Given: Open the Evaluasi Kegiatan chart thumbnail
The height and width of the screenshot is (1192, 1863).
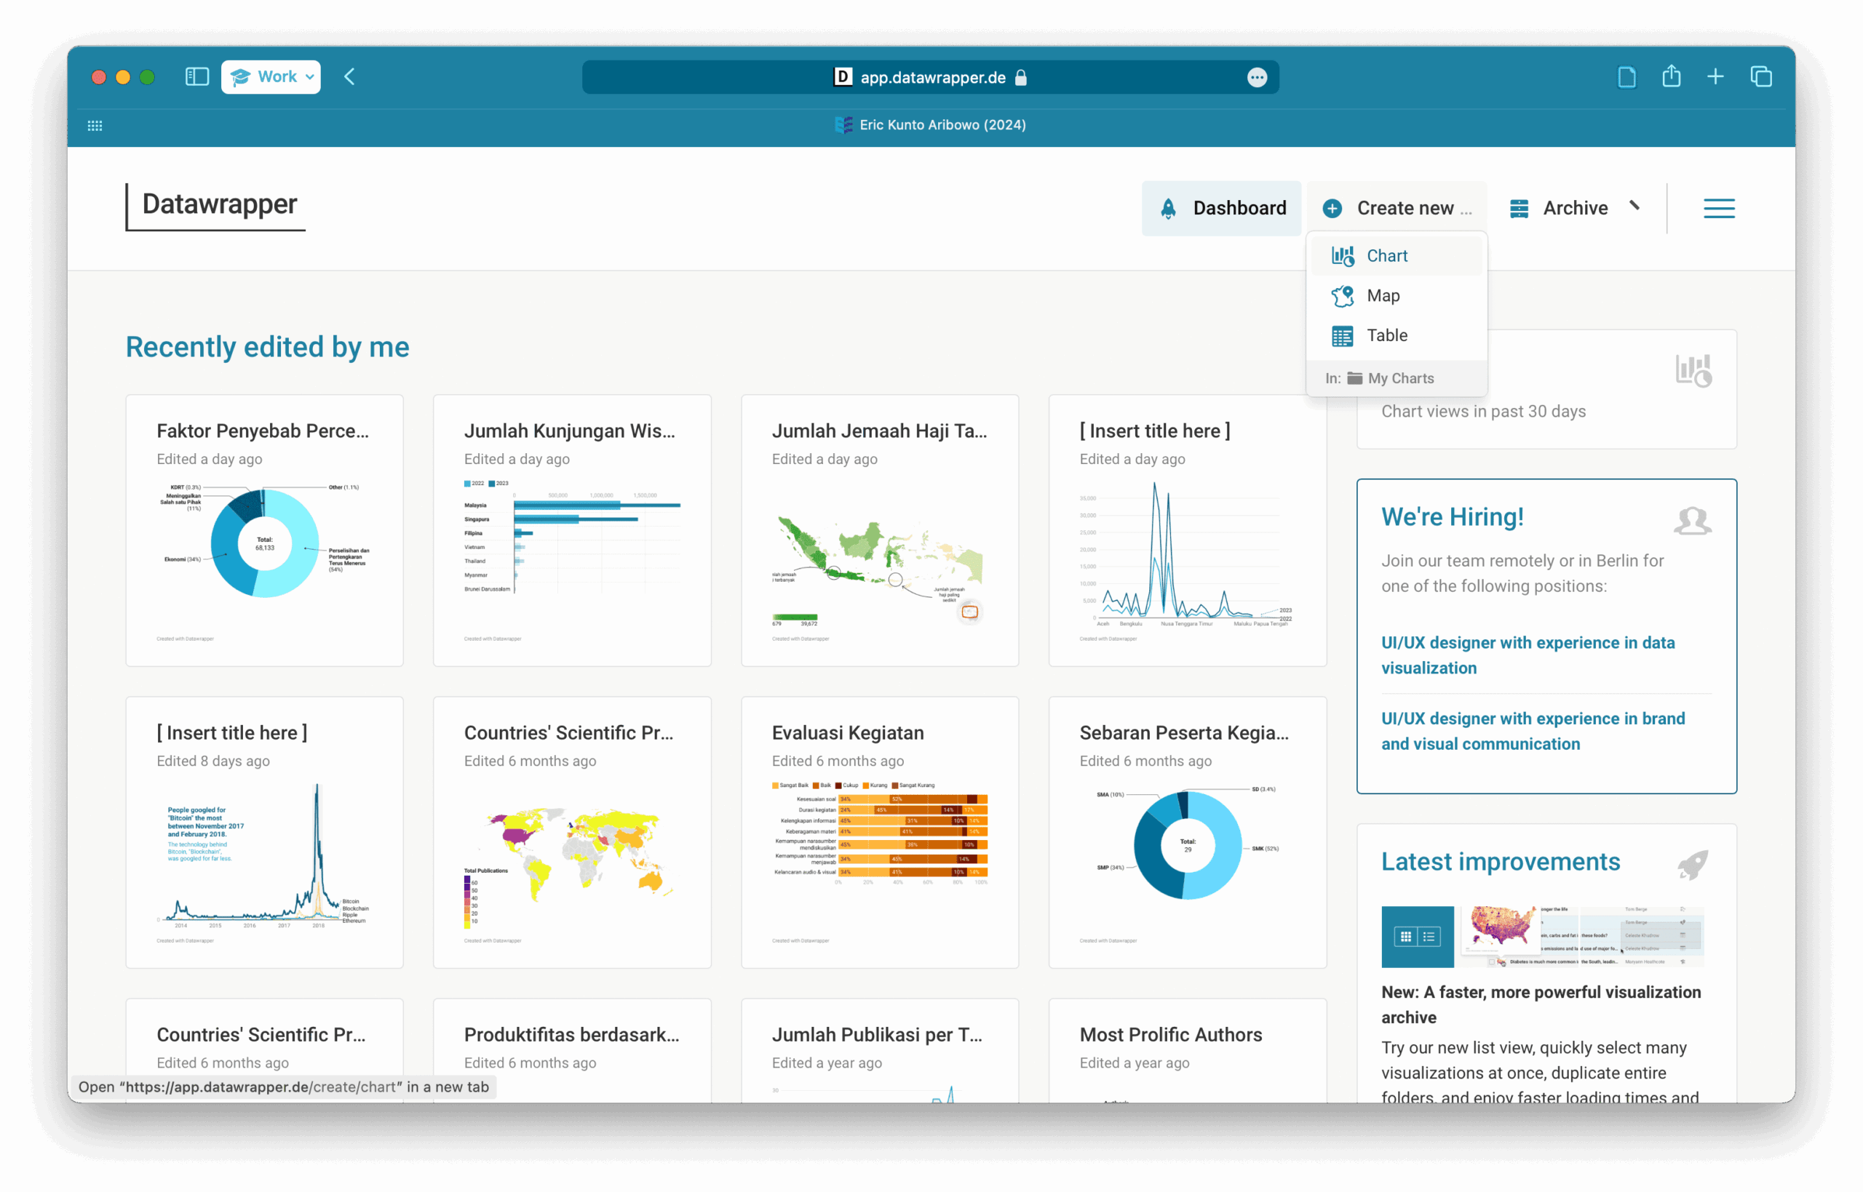Looking at the screenshot, I should click(879, 832).
